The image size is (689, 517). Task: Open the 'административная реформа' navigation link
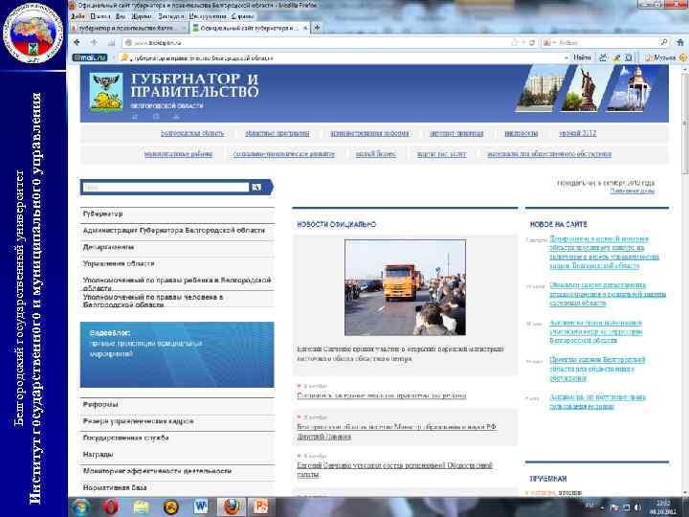(x=369, y=133)
